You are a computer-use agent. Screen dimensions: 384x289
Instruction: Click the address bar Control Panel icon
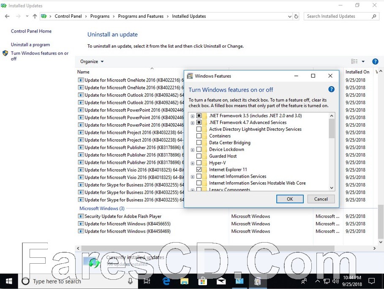point(44,16)
